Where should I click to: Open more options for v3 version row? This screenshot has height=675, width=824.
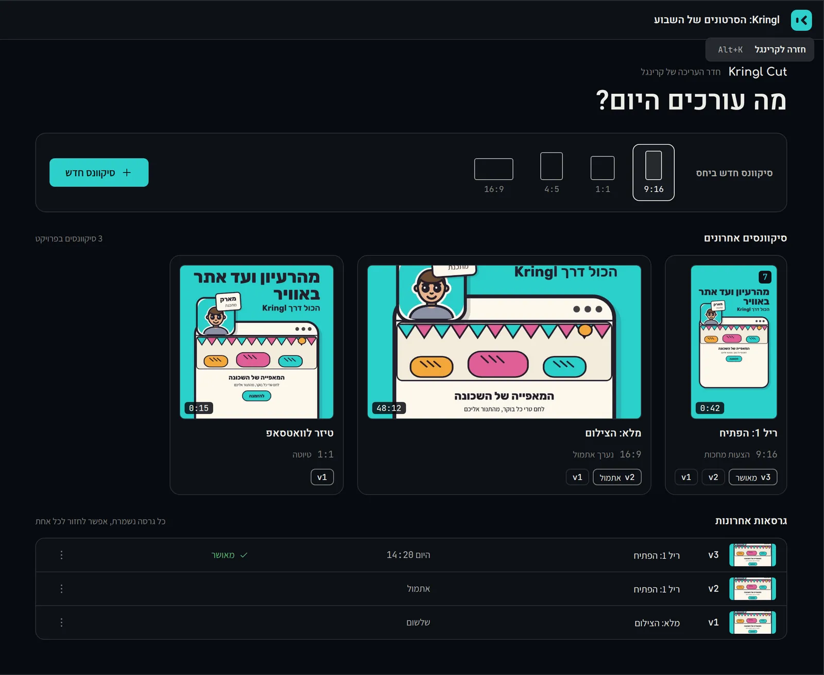(x=61, y=555)
